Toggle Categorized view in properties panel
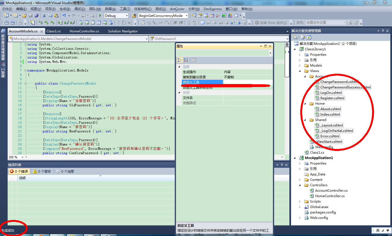The height and width of the screenshot is (236, 392). (x=180, y=60)
